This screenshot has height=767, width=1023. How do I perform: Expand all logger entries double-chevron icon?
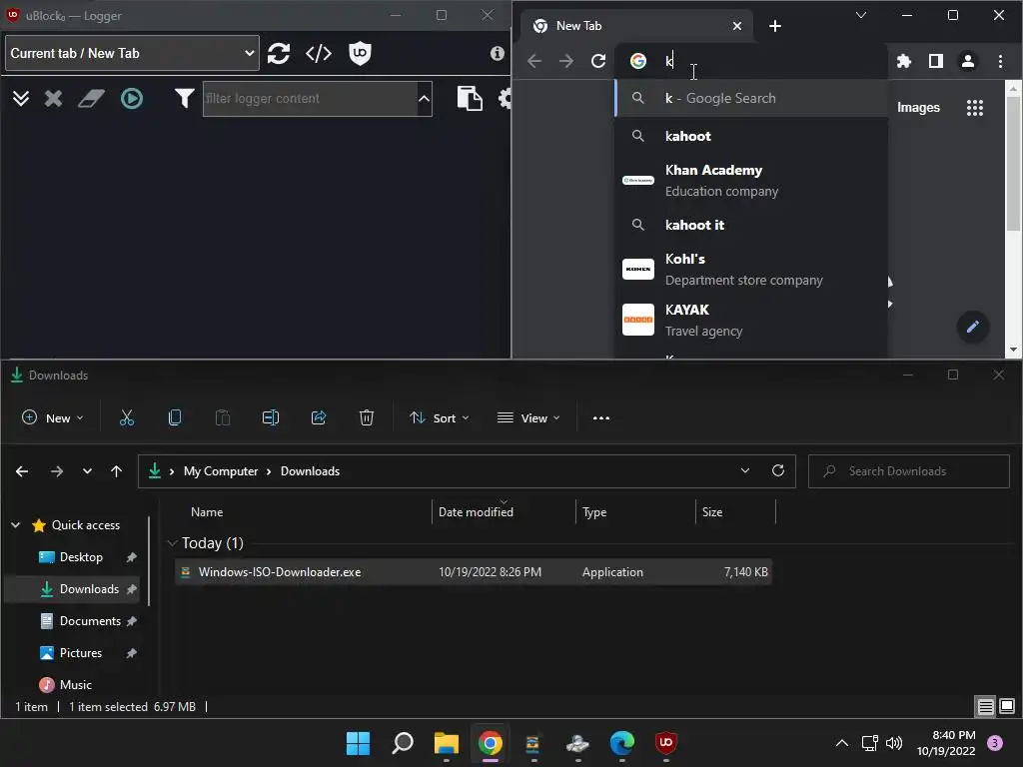[21, 99]
